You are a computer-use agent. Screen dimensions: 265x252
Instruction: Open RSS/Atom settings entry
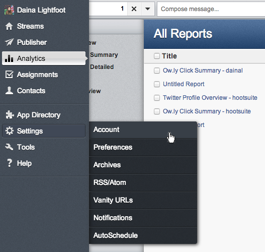tap(143, 182)
